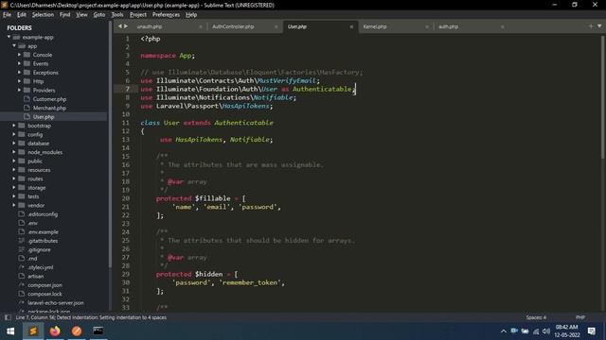Click the Sublime Text taskbar icon
606x340 pixels.
click(x=33, y=331)
